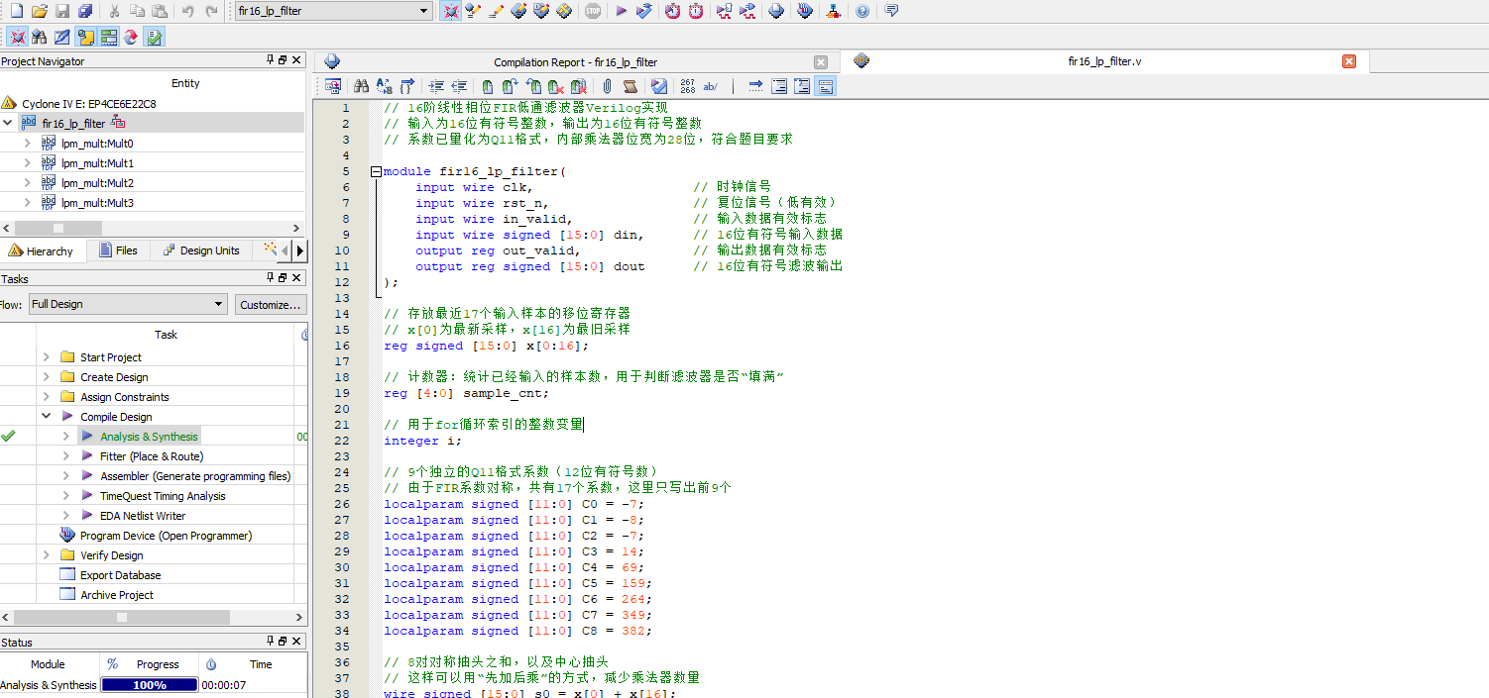Insert template using the scroll icon
1489x698 pixels.
(630, 86)
